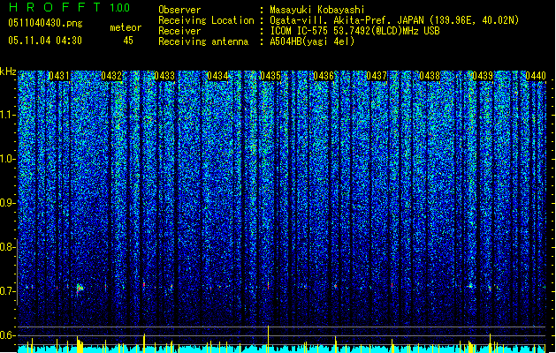
Task: Click the 0437 time marker
Action: [377, 76]
